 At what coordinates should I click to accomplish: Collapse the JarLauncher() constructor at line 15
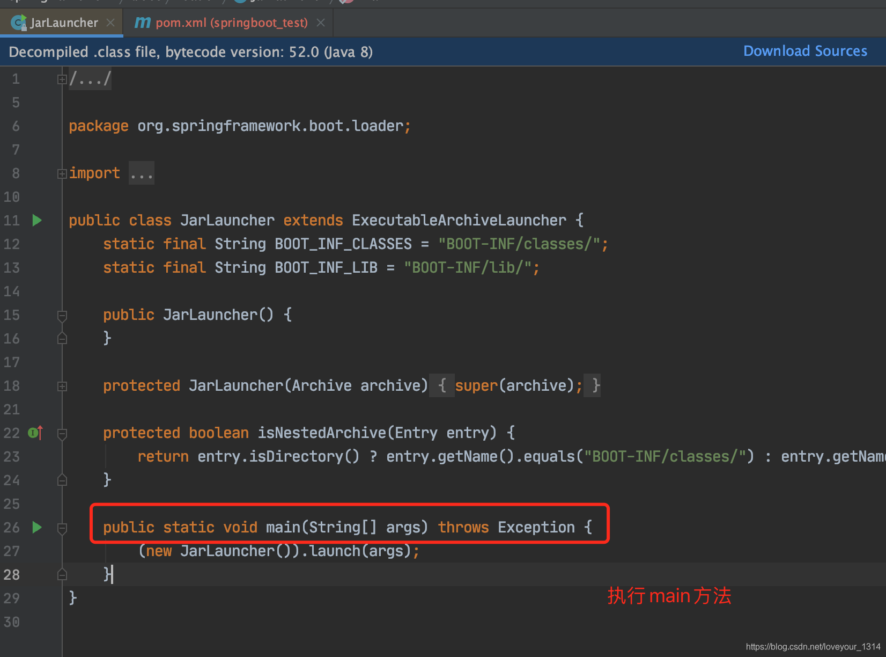coord(62,316)
